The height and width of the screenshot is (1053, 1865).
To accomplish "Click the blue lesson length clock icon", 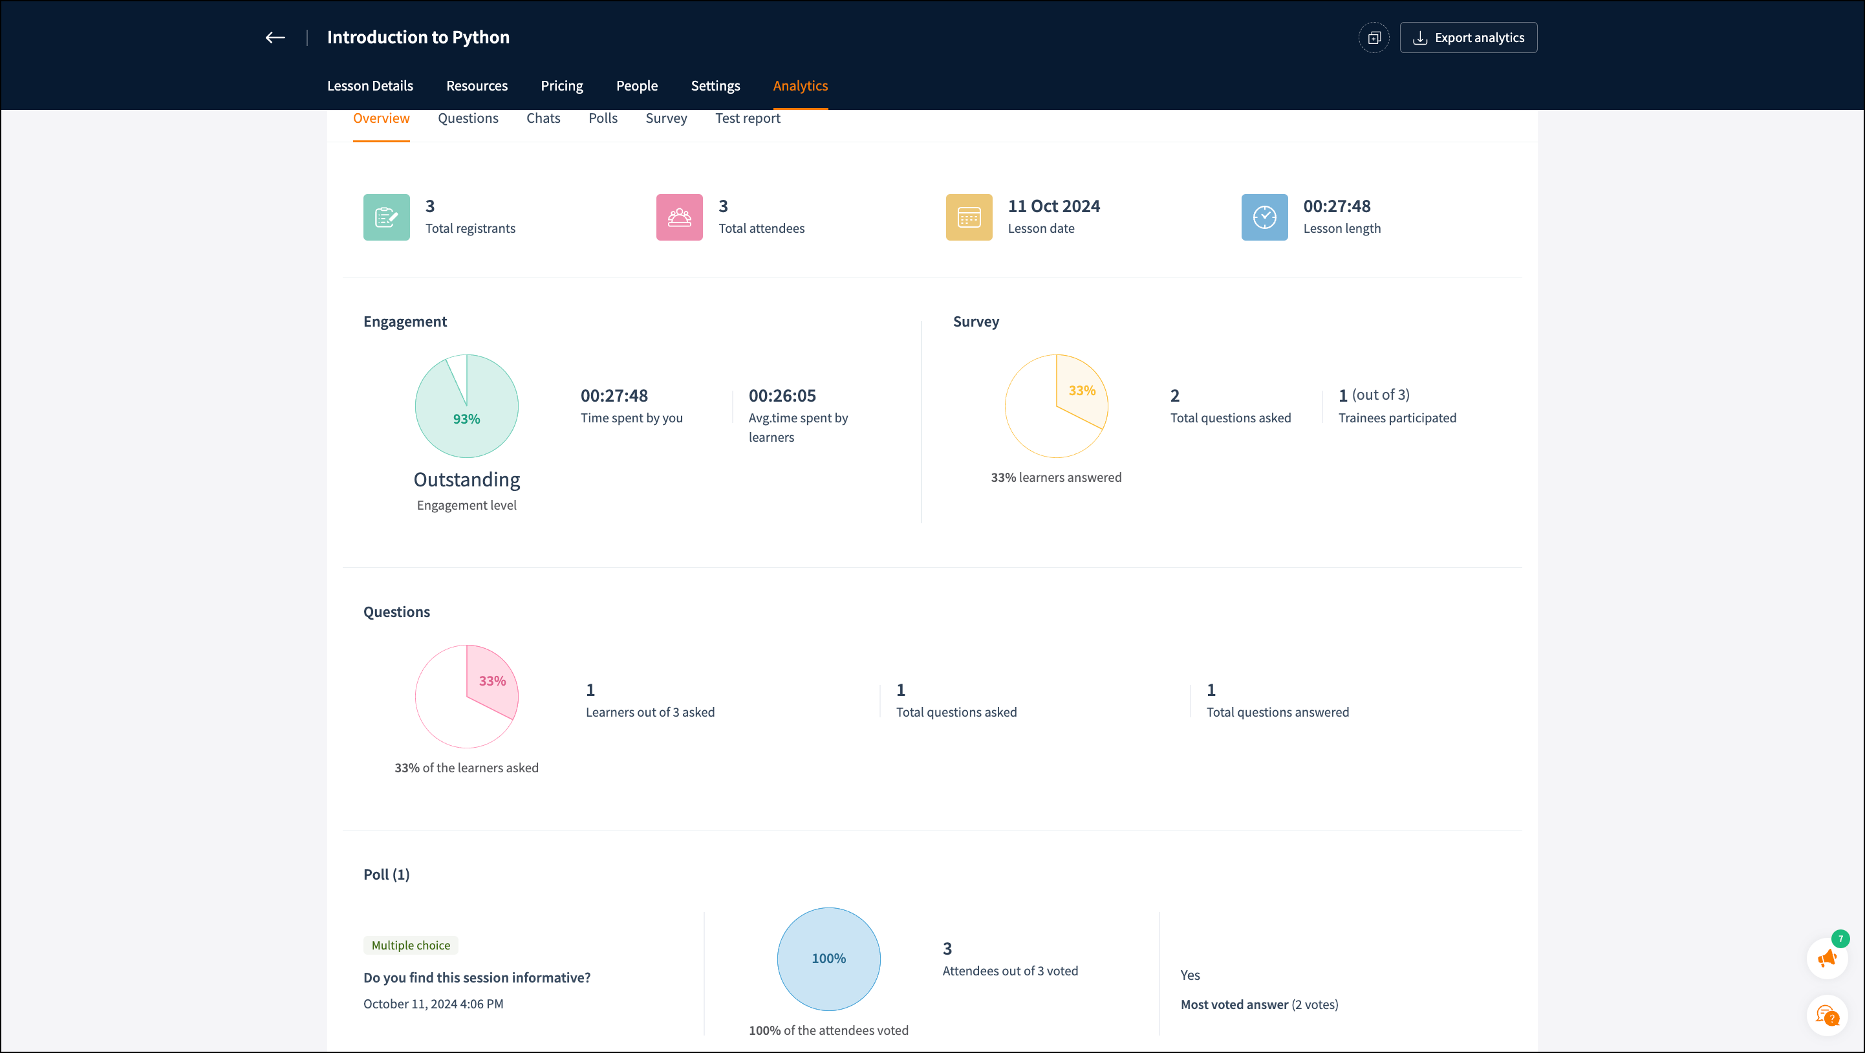I will [1264, 217].
